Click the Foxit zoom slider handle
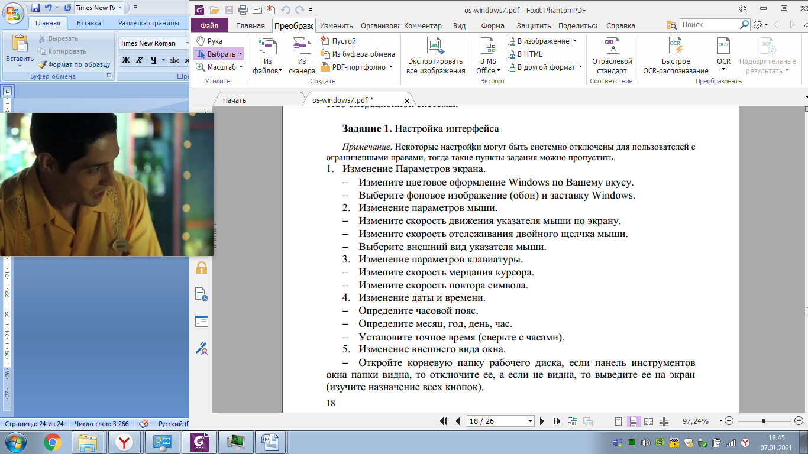 tap(764, 421)
